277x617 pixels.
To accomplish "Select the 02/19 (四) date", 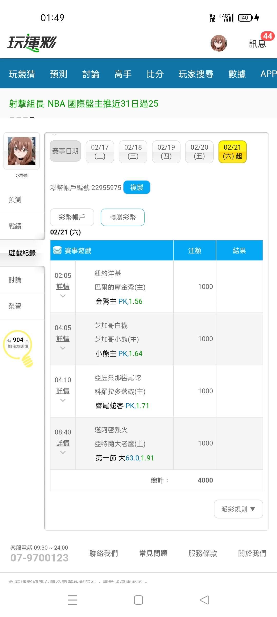I will pos(166,152).
